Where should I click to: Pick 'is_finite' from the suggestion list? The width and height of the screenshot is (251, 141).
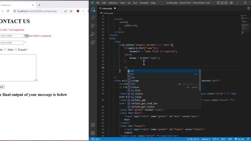pyautogui.click(x=163, y=94)
